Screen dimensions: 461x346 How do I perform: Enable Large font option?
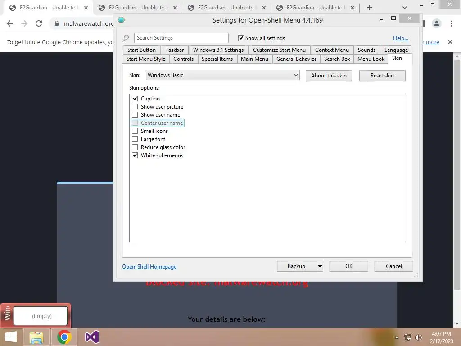coord(135,139)
